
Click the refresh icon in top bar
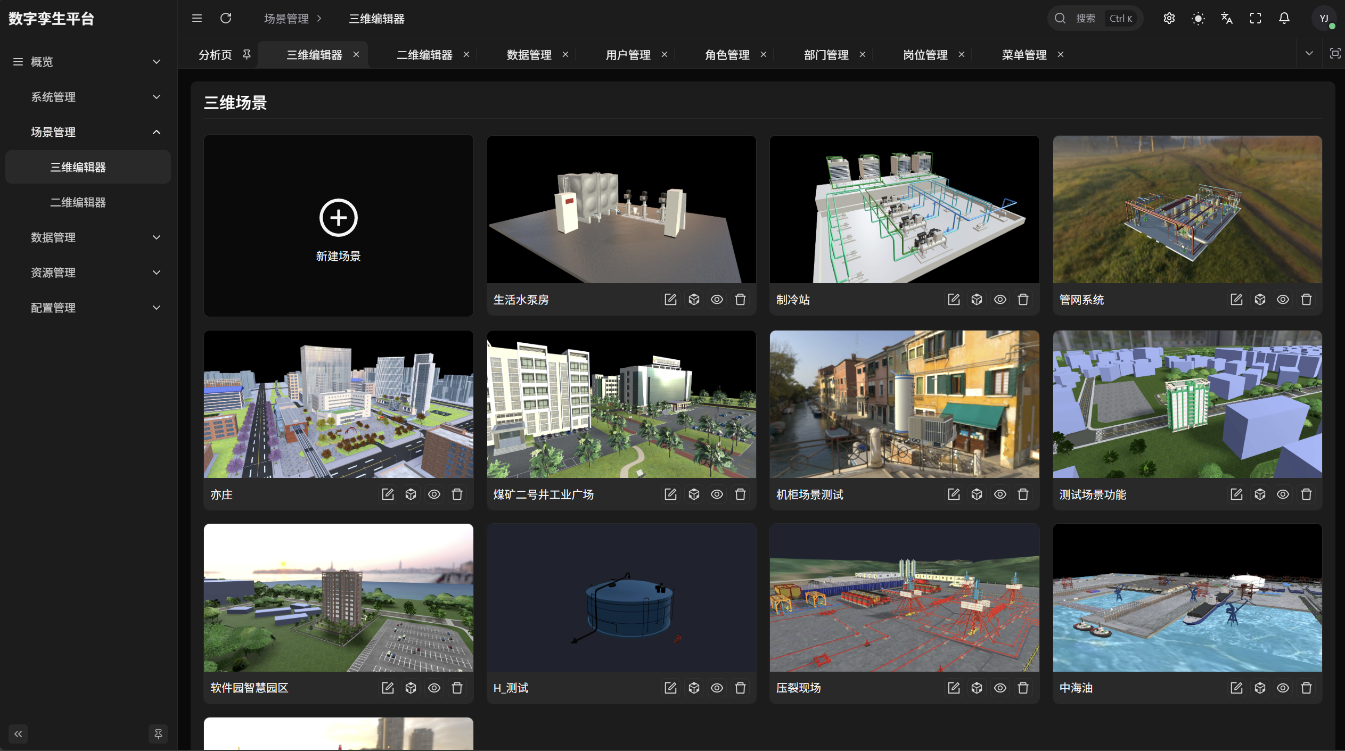point(226,19)
